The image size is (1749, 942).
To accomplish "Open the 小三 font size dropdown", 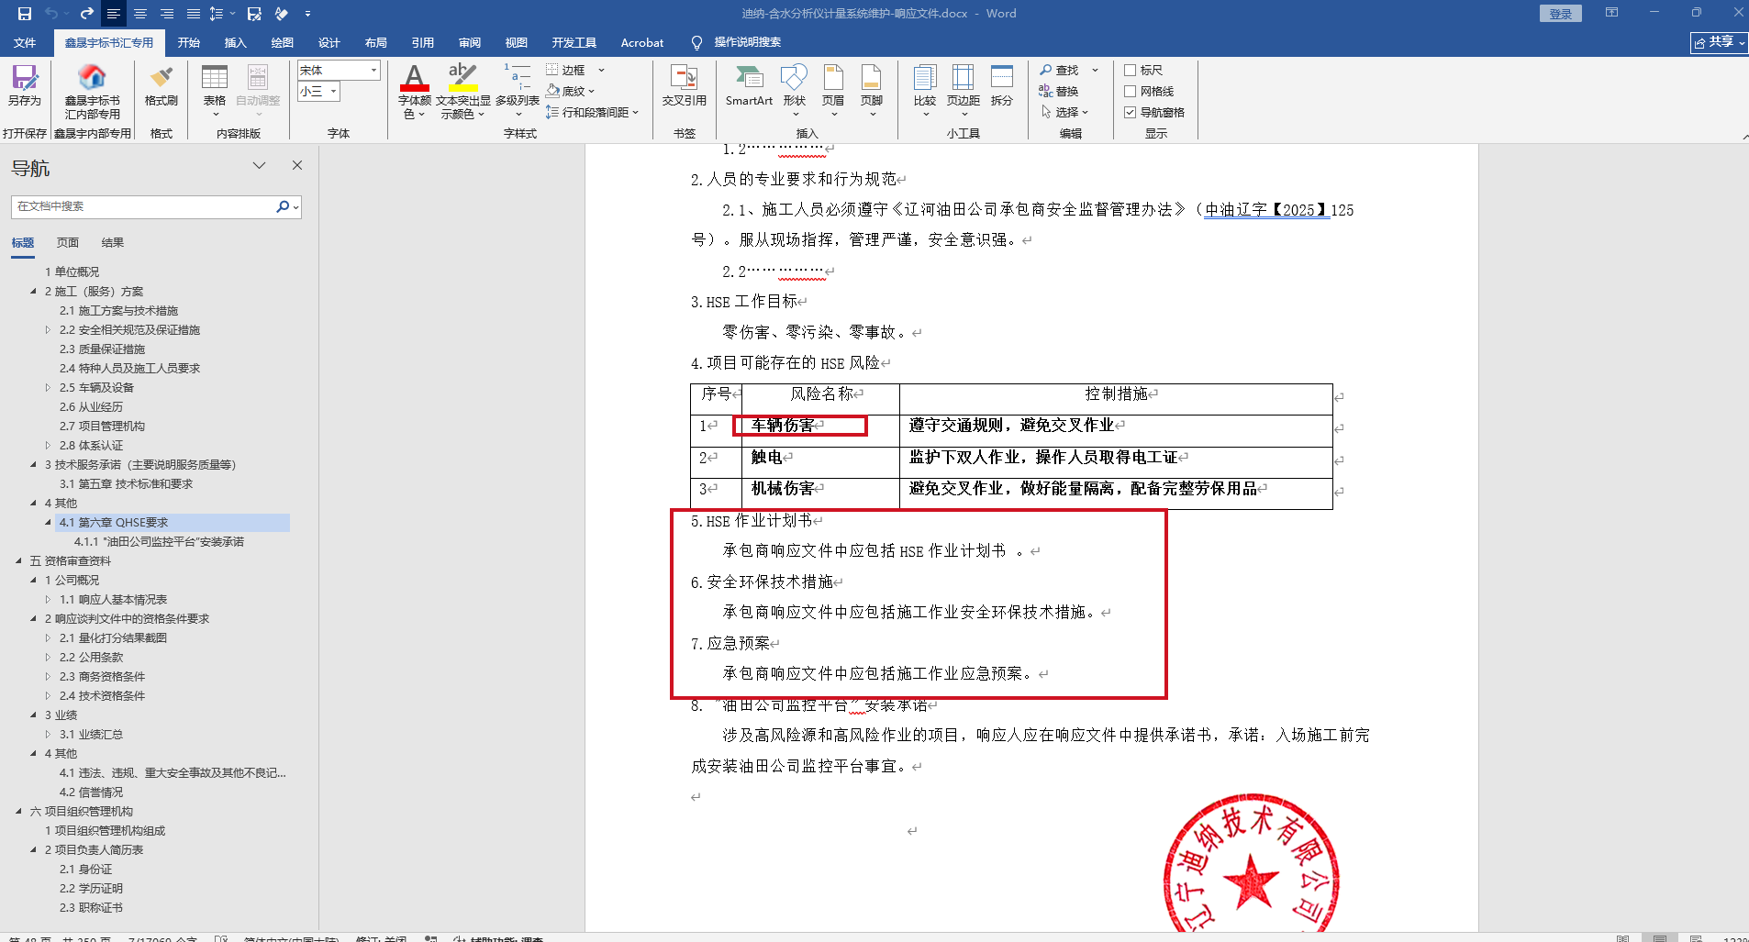I will click(333, 91).
